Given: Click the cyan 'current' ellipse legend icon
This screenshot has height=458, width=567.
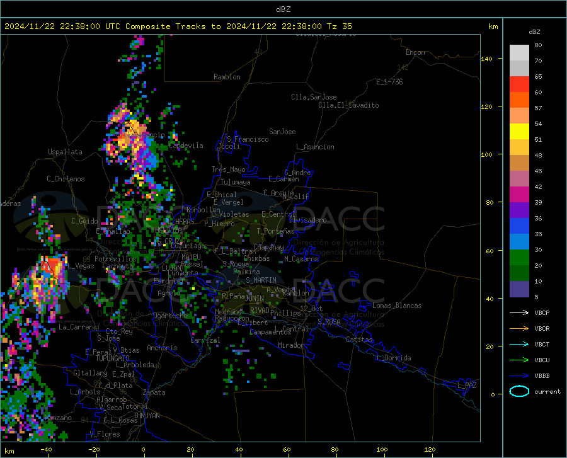Looking at the screenshot, I should pyautogui.click(x=519, y=391).
